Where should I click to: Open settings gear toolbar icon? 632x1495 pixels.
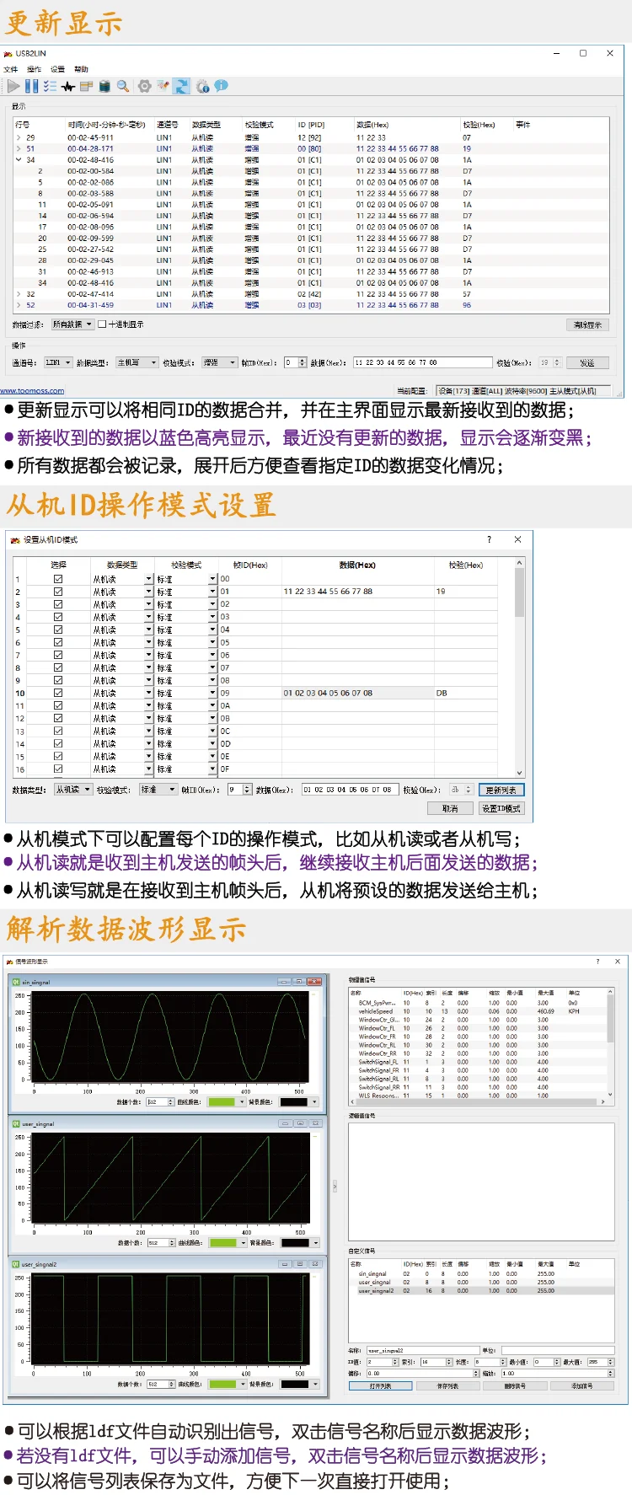click(x=145, y=86)
